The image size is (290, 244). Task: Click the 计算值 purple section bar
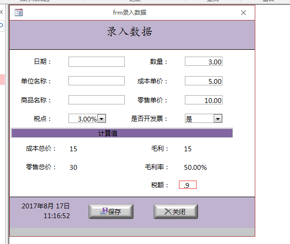tap(122, 133)
